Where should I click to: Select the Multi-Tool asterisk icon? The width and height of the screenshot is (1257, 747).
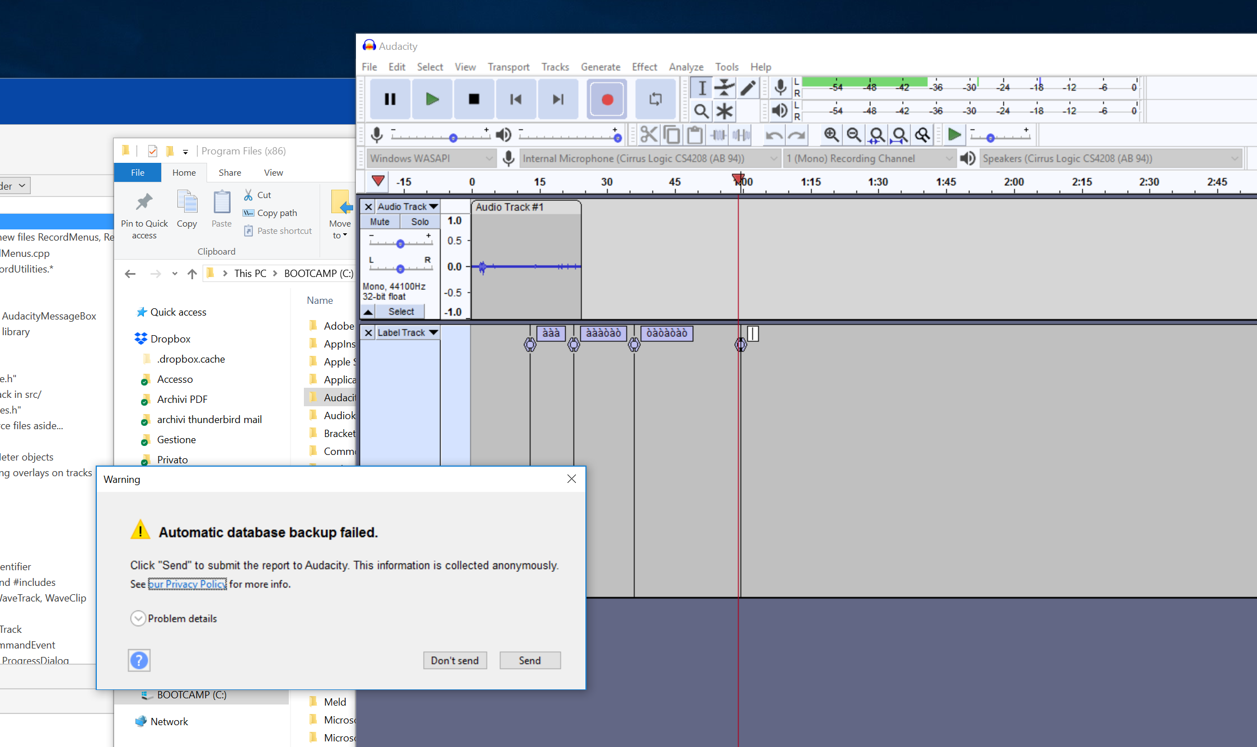click(x=724, y=111)
